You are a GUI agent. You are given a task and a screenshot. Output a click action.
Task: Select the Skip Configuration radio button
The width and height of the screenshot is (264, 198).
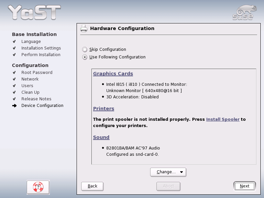[x=85, y=49]
